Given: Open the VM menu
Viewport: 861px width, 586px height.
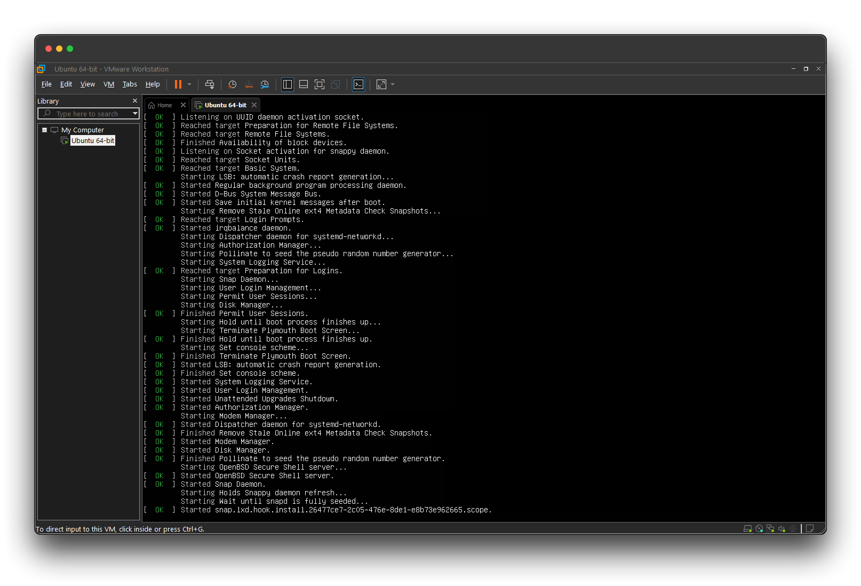Looking at the screenshot, I should tap(109, 84).
